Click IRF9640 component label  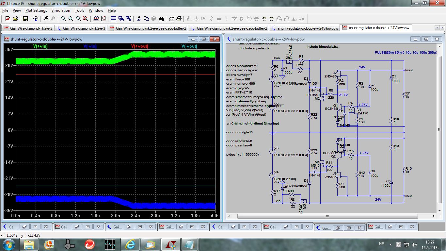pos(313,95)
